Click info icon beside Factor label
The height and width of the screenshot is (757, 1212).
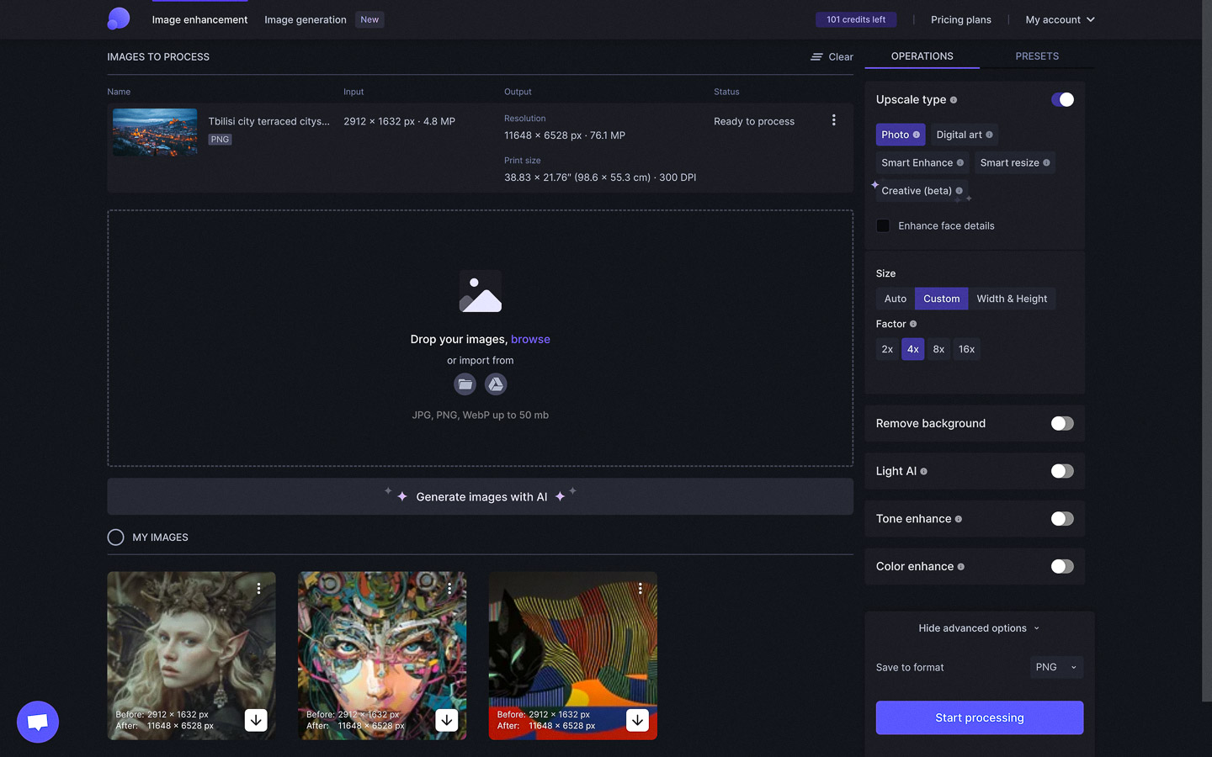point(913,324)
